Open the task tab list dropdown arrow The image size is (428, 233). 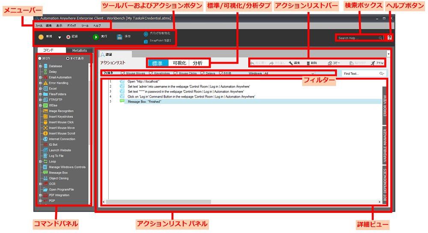[x=389, y=54]
